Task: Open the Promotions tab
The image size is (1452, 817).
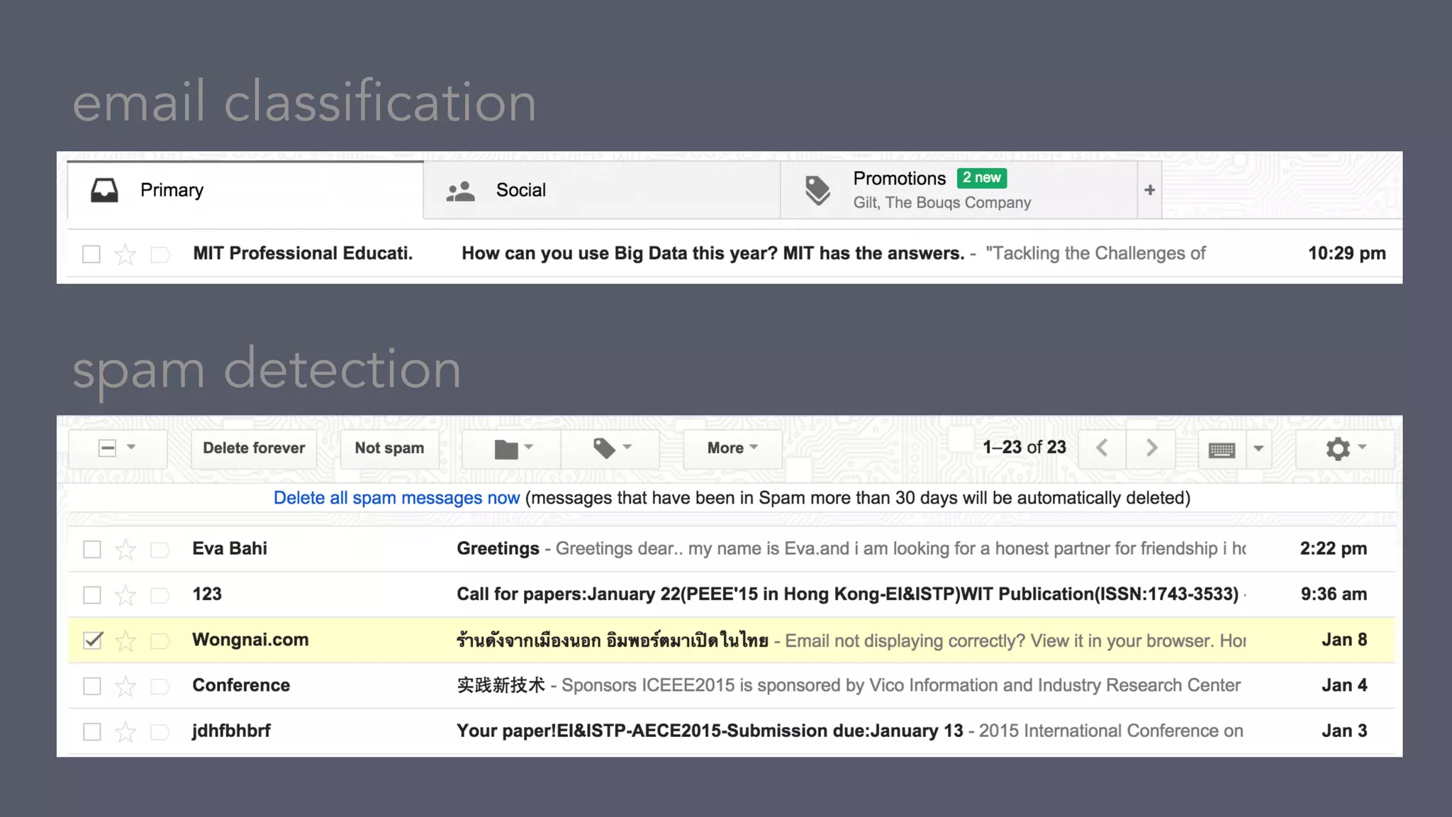Action: coord(959,190)
